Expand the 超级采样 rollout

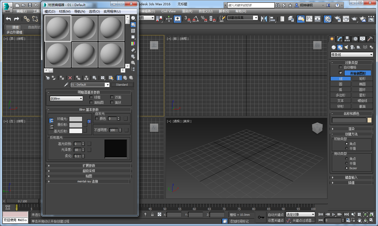89,171
